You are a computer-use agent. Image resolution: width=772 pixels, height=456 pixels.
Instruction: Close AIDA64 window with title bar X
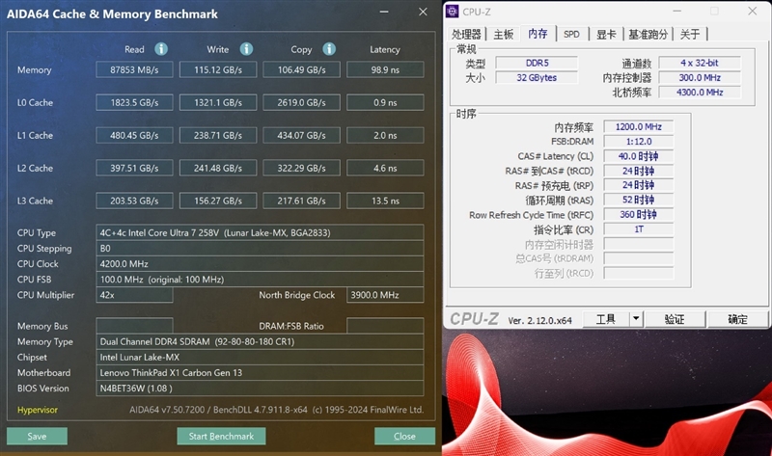pos(423,13)
